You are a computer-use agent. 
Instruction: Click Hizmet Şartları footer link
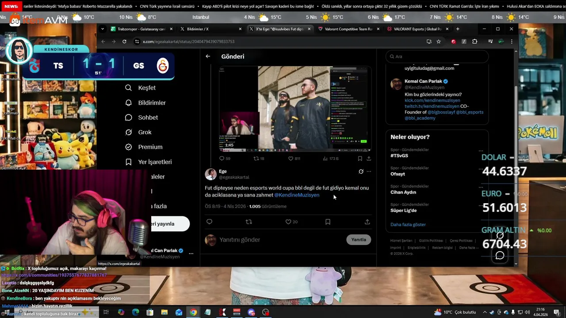tap(401, 241)
